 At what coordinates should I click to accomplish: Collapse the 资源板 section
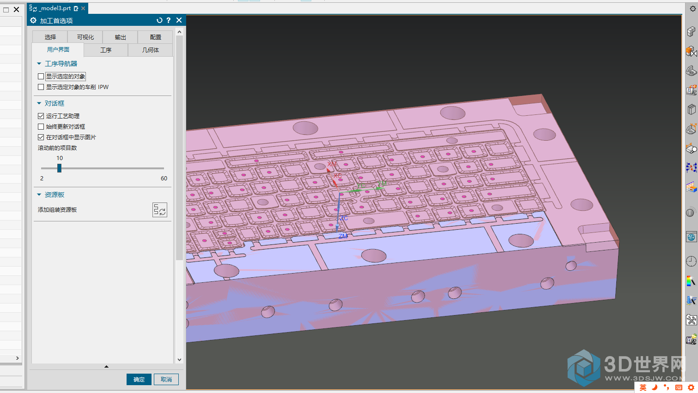pos(39,195)
